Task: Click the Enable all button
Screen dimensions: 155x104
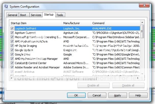Action: click(93, 85)
